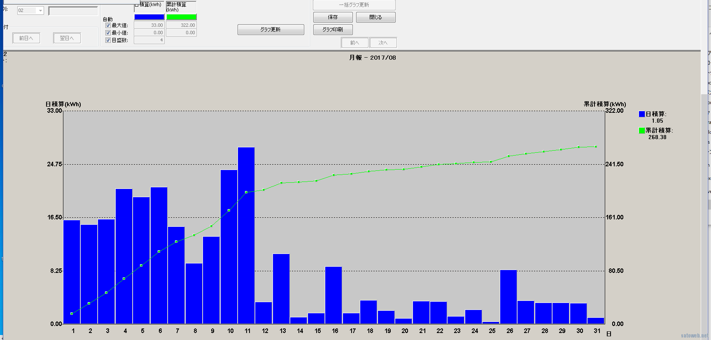Click the green 累計積算 legend square

(641, 130)
